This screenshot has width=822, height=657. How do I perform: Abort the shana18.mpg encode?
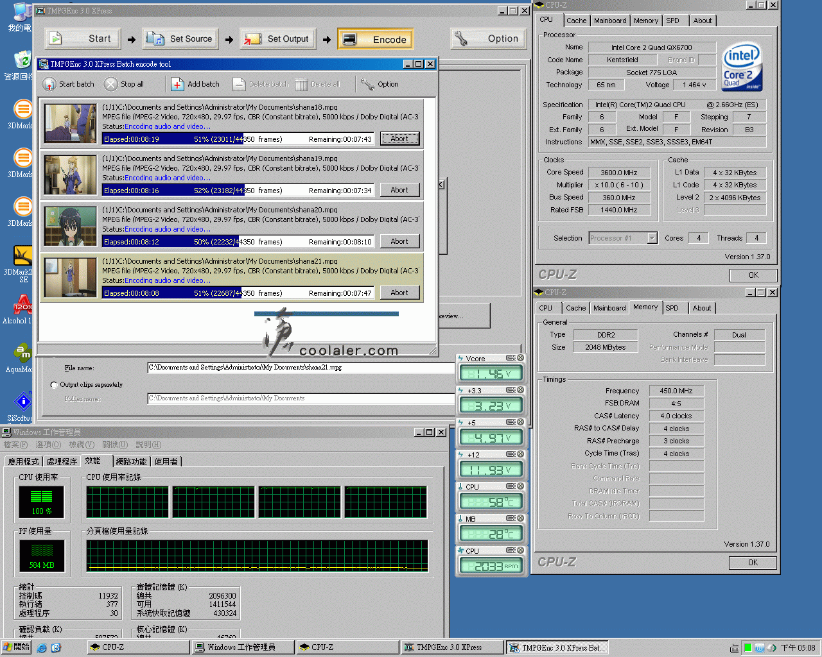click(399, 139)
